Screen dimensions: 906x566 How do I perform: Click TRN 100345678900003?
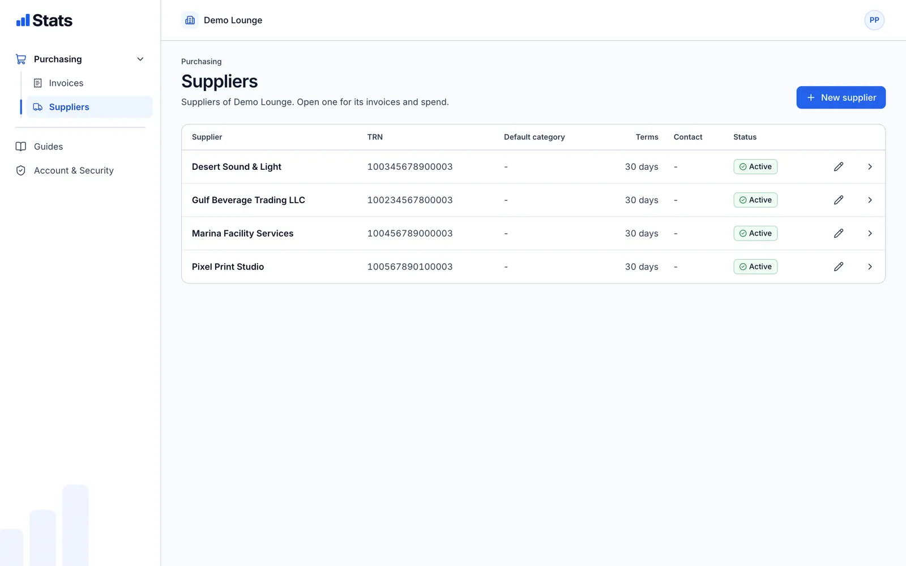point(410,166)
